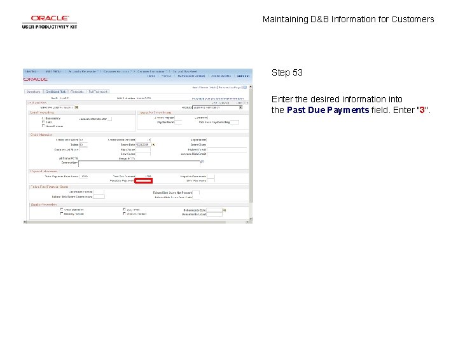Click the Commentary pop-out icon
This screenshot has height=343, width=458.
202,162
